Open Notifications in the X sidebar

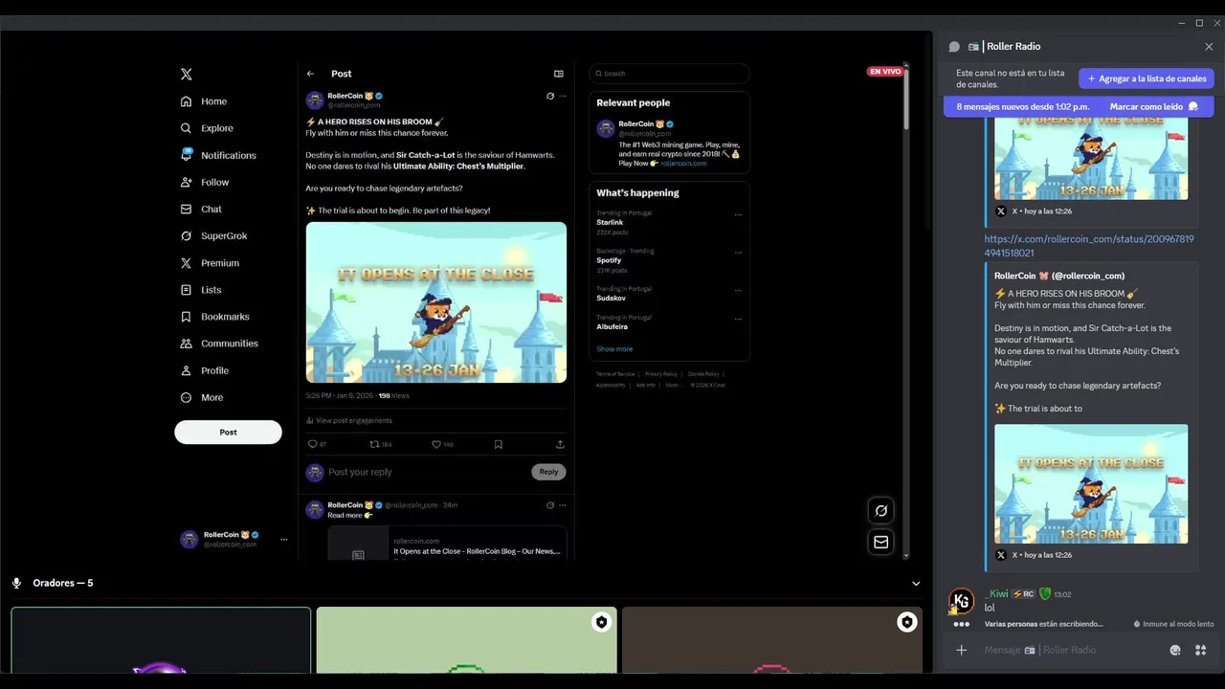(218, 155)
